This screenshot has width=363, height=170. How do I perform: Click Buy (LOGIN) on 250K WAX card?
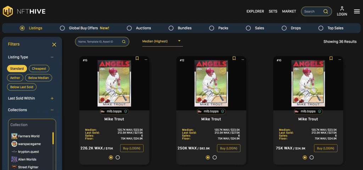point(229,148)
